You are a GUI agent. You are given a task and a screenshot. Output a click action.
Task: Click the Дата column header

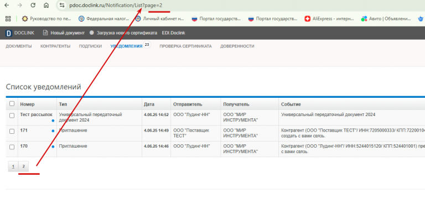tap(149, 104)
